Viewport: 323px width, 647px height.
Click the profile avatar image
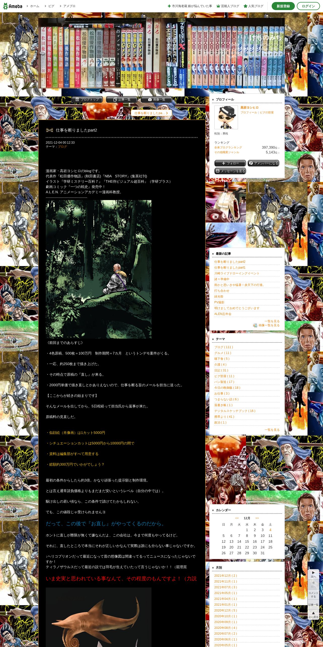click(226, 117)
